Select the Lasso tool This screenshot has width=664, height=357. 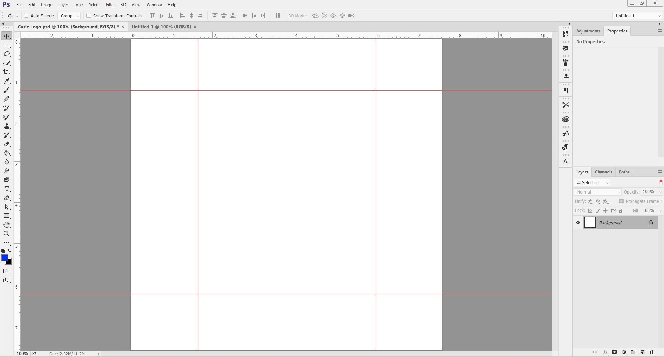click(7, 54)
